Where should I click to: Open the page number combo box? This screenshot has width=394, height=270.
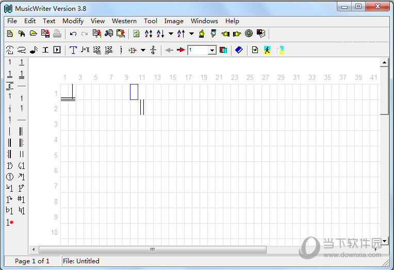[212, 50]
